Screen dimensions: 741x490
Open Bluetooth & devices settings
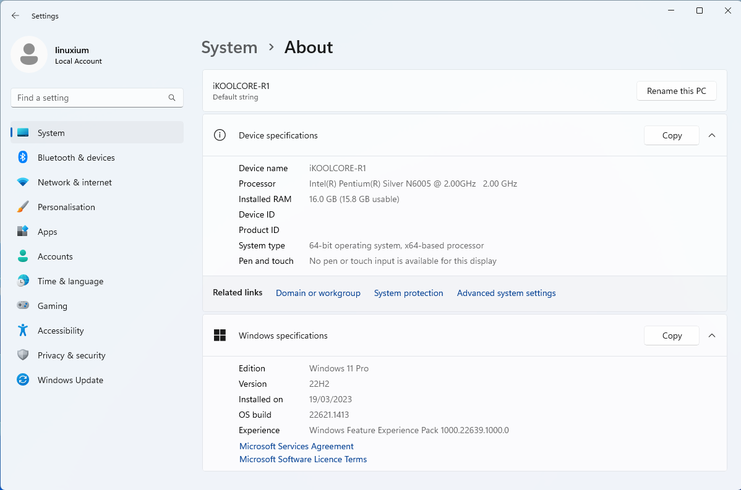pyautogui.click(x=97, y=158)
